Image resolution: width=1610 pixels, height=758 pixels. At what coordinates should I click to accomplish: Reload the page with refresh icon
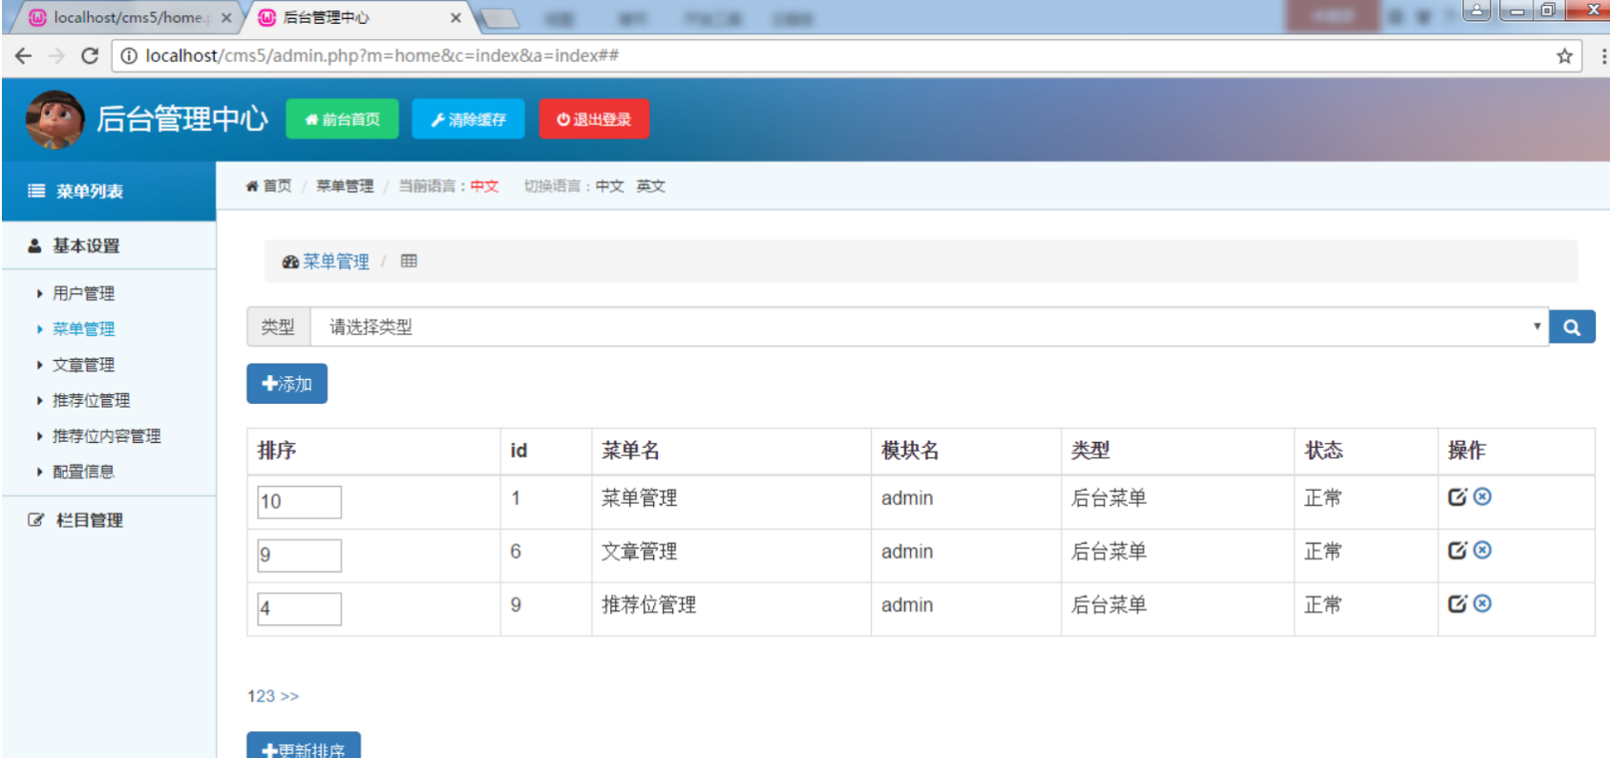click(90, 55)
